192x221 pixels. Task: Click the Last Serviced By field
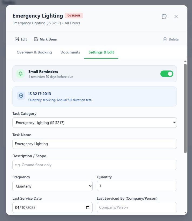click(x=137, y=207)
